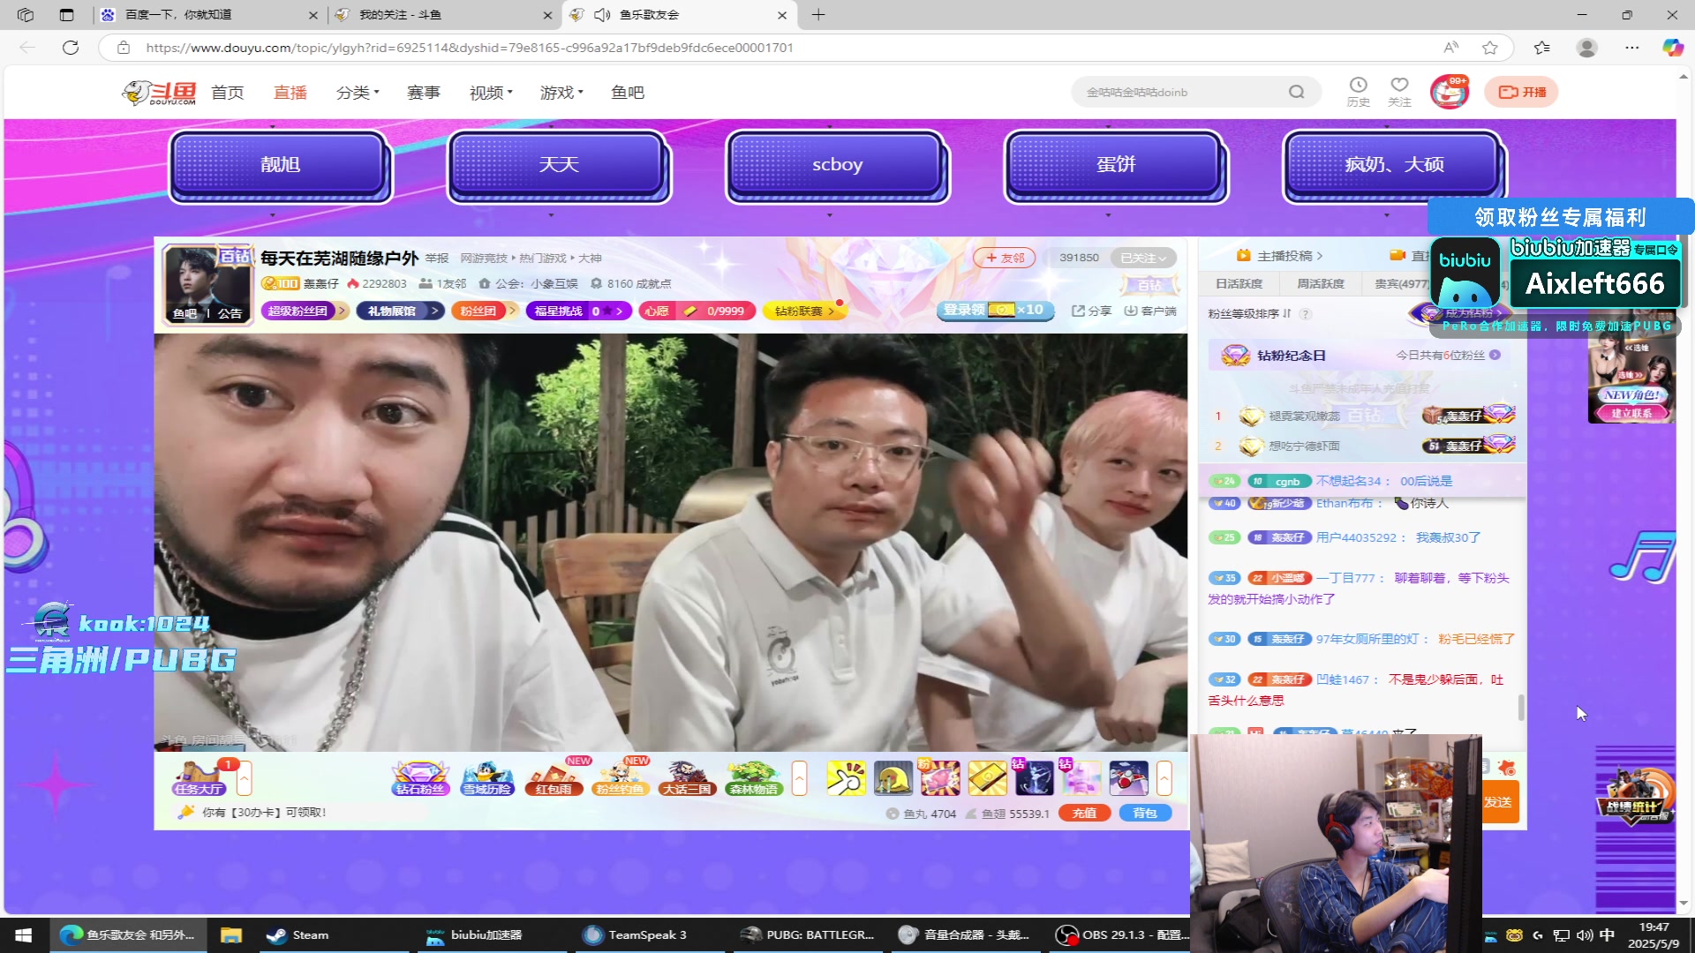1695x953 pixels.
Task: Click browser refresh icon
Action: [x=71, y=48]
